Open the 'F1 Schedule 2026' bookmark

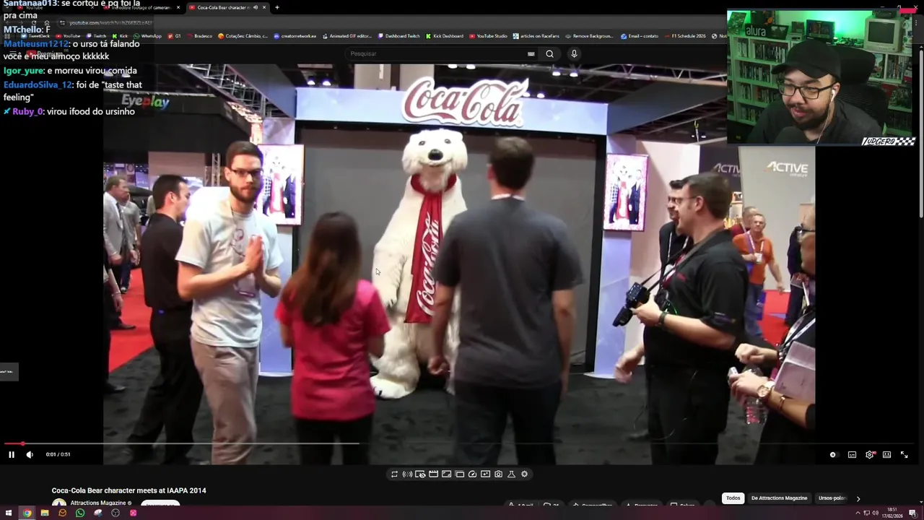coord(685,36)
